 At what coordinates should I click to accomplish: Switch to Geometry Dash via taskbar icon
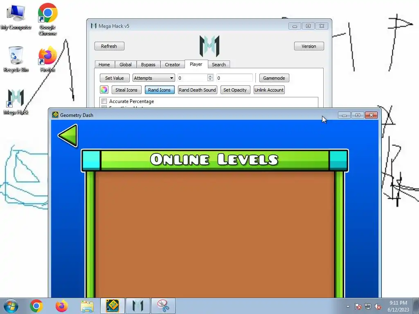113,306
